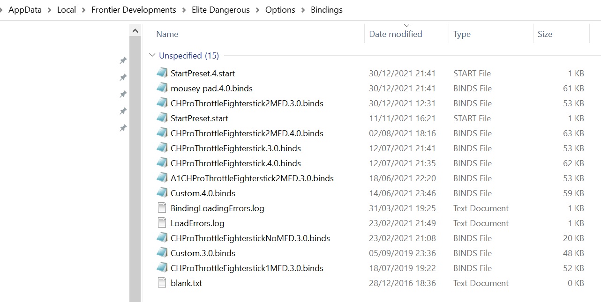Select the mousey pad.4.0.binds file name

(x=211, y=88)
